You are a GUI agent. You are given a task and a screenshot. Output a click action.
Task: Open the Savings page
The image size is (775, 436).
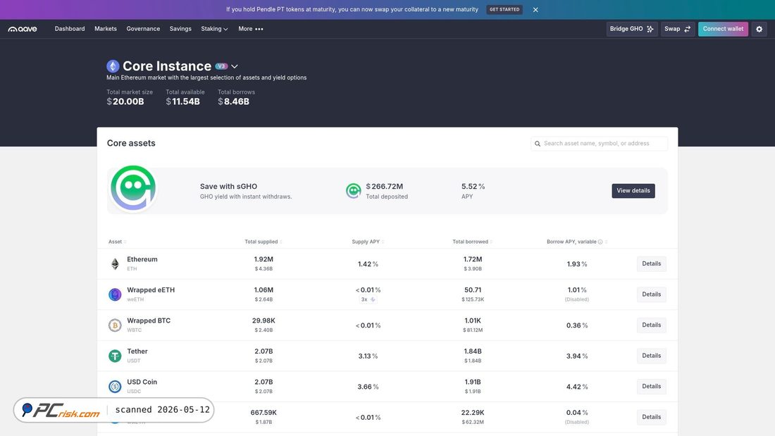coord(180,29)
